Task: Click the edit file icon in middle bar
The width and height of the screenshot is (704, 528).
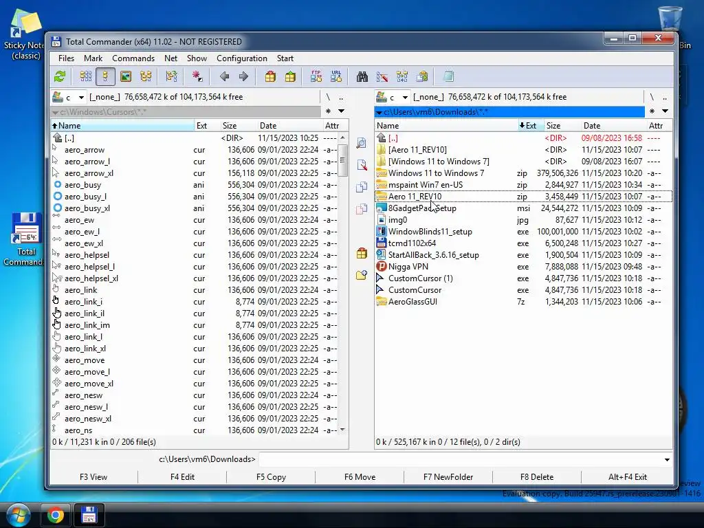Action: (x=362, y=165)
